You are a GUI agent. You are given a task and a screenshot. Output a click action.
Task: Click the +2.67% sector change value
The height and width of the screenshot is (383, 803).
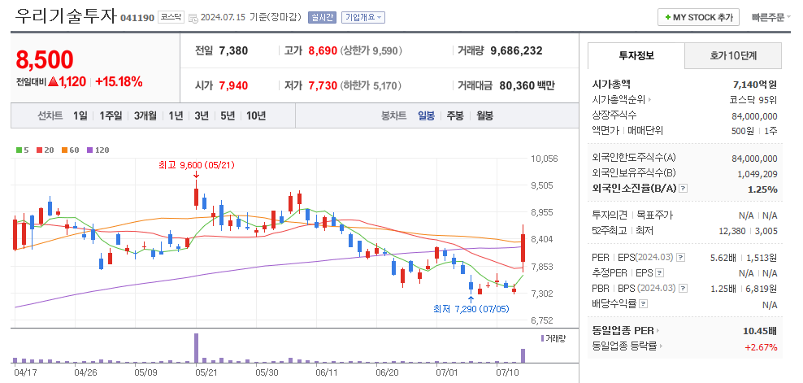point(761,347)
